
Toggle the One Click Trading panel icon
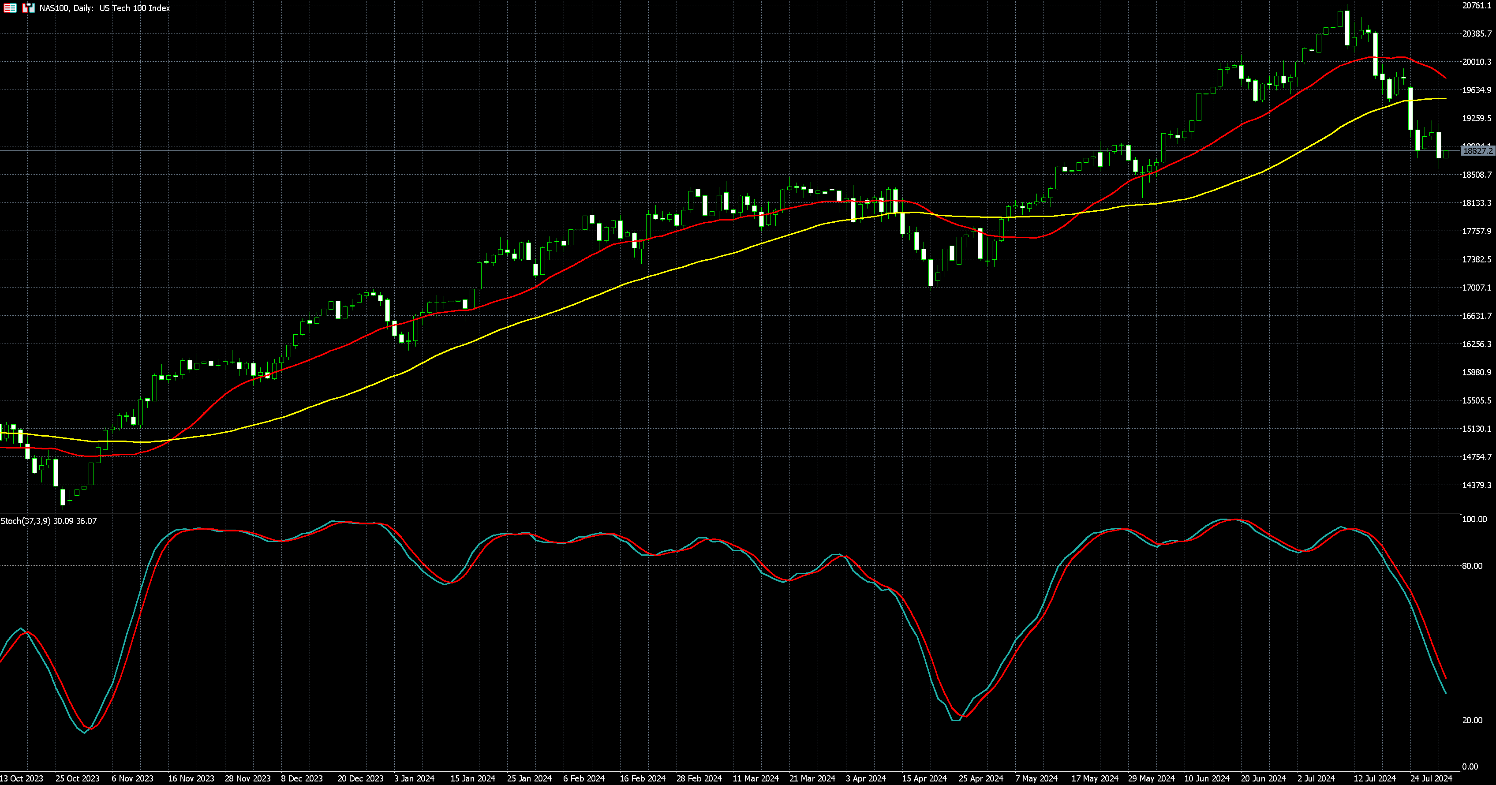point(29,8)
